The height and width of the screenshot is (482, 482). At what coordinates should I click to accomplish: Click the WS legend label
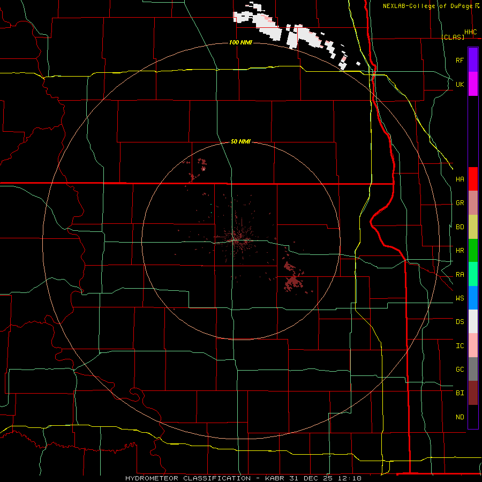pyautogui.click(x=460, y=298)
